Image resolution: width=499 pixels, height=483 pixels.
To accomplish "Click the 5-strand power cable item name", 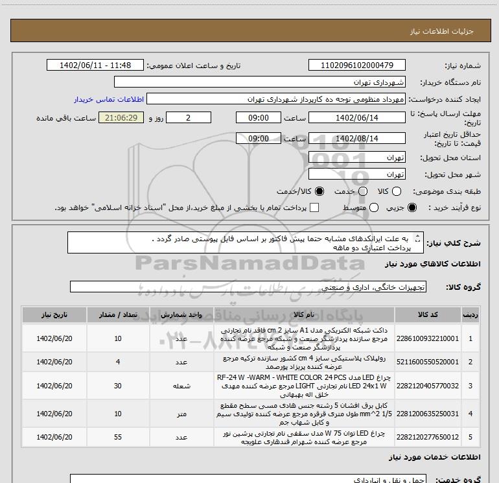I will click(304, 414).
